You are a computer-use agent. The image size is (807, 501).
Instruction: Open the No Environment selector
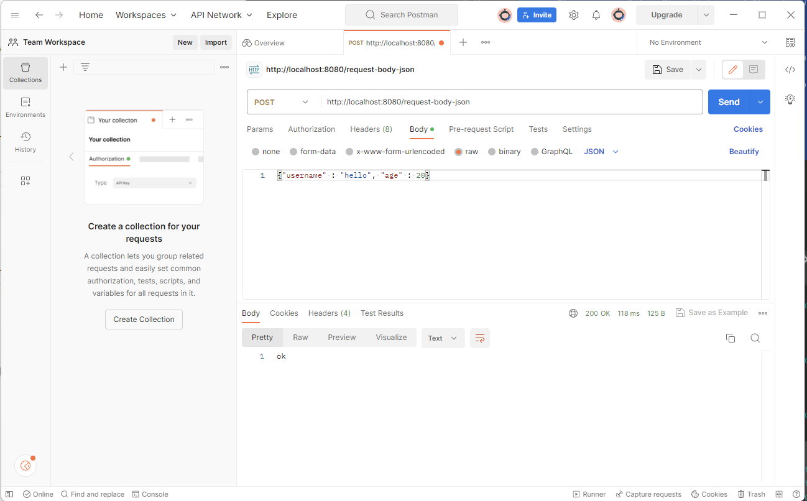[709, 42]
